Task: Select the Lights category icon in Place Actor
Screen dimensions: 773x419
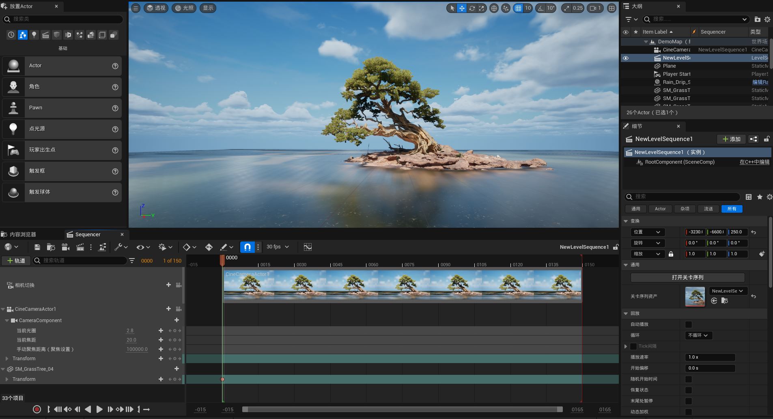Action: pos(34,35)
